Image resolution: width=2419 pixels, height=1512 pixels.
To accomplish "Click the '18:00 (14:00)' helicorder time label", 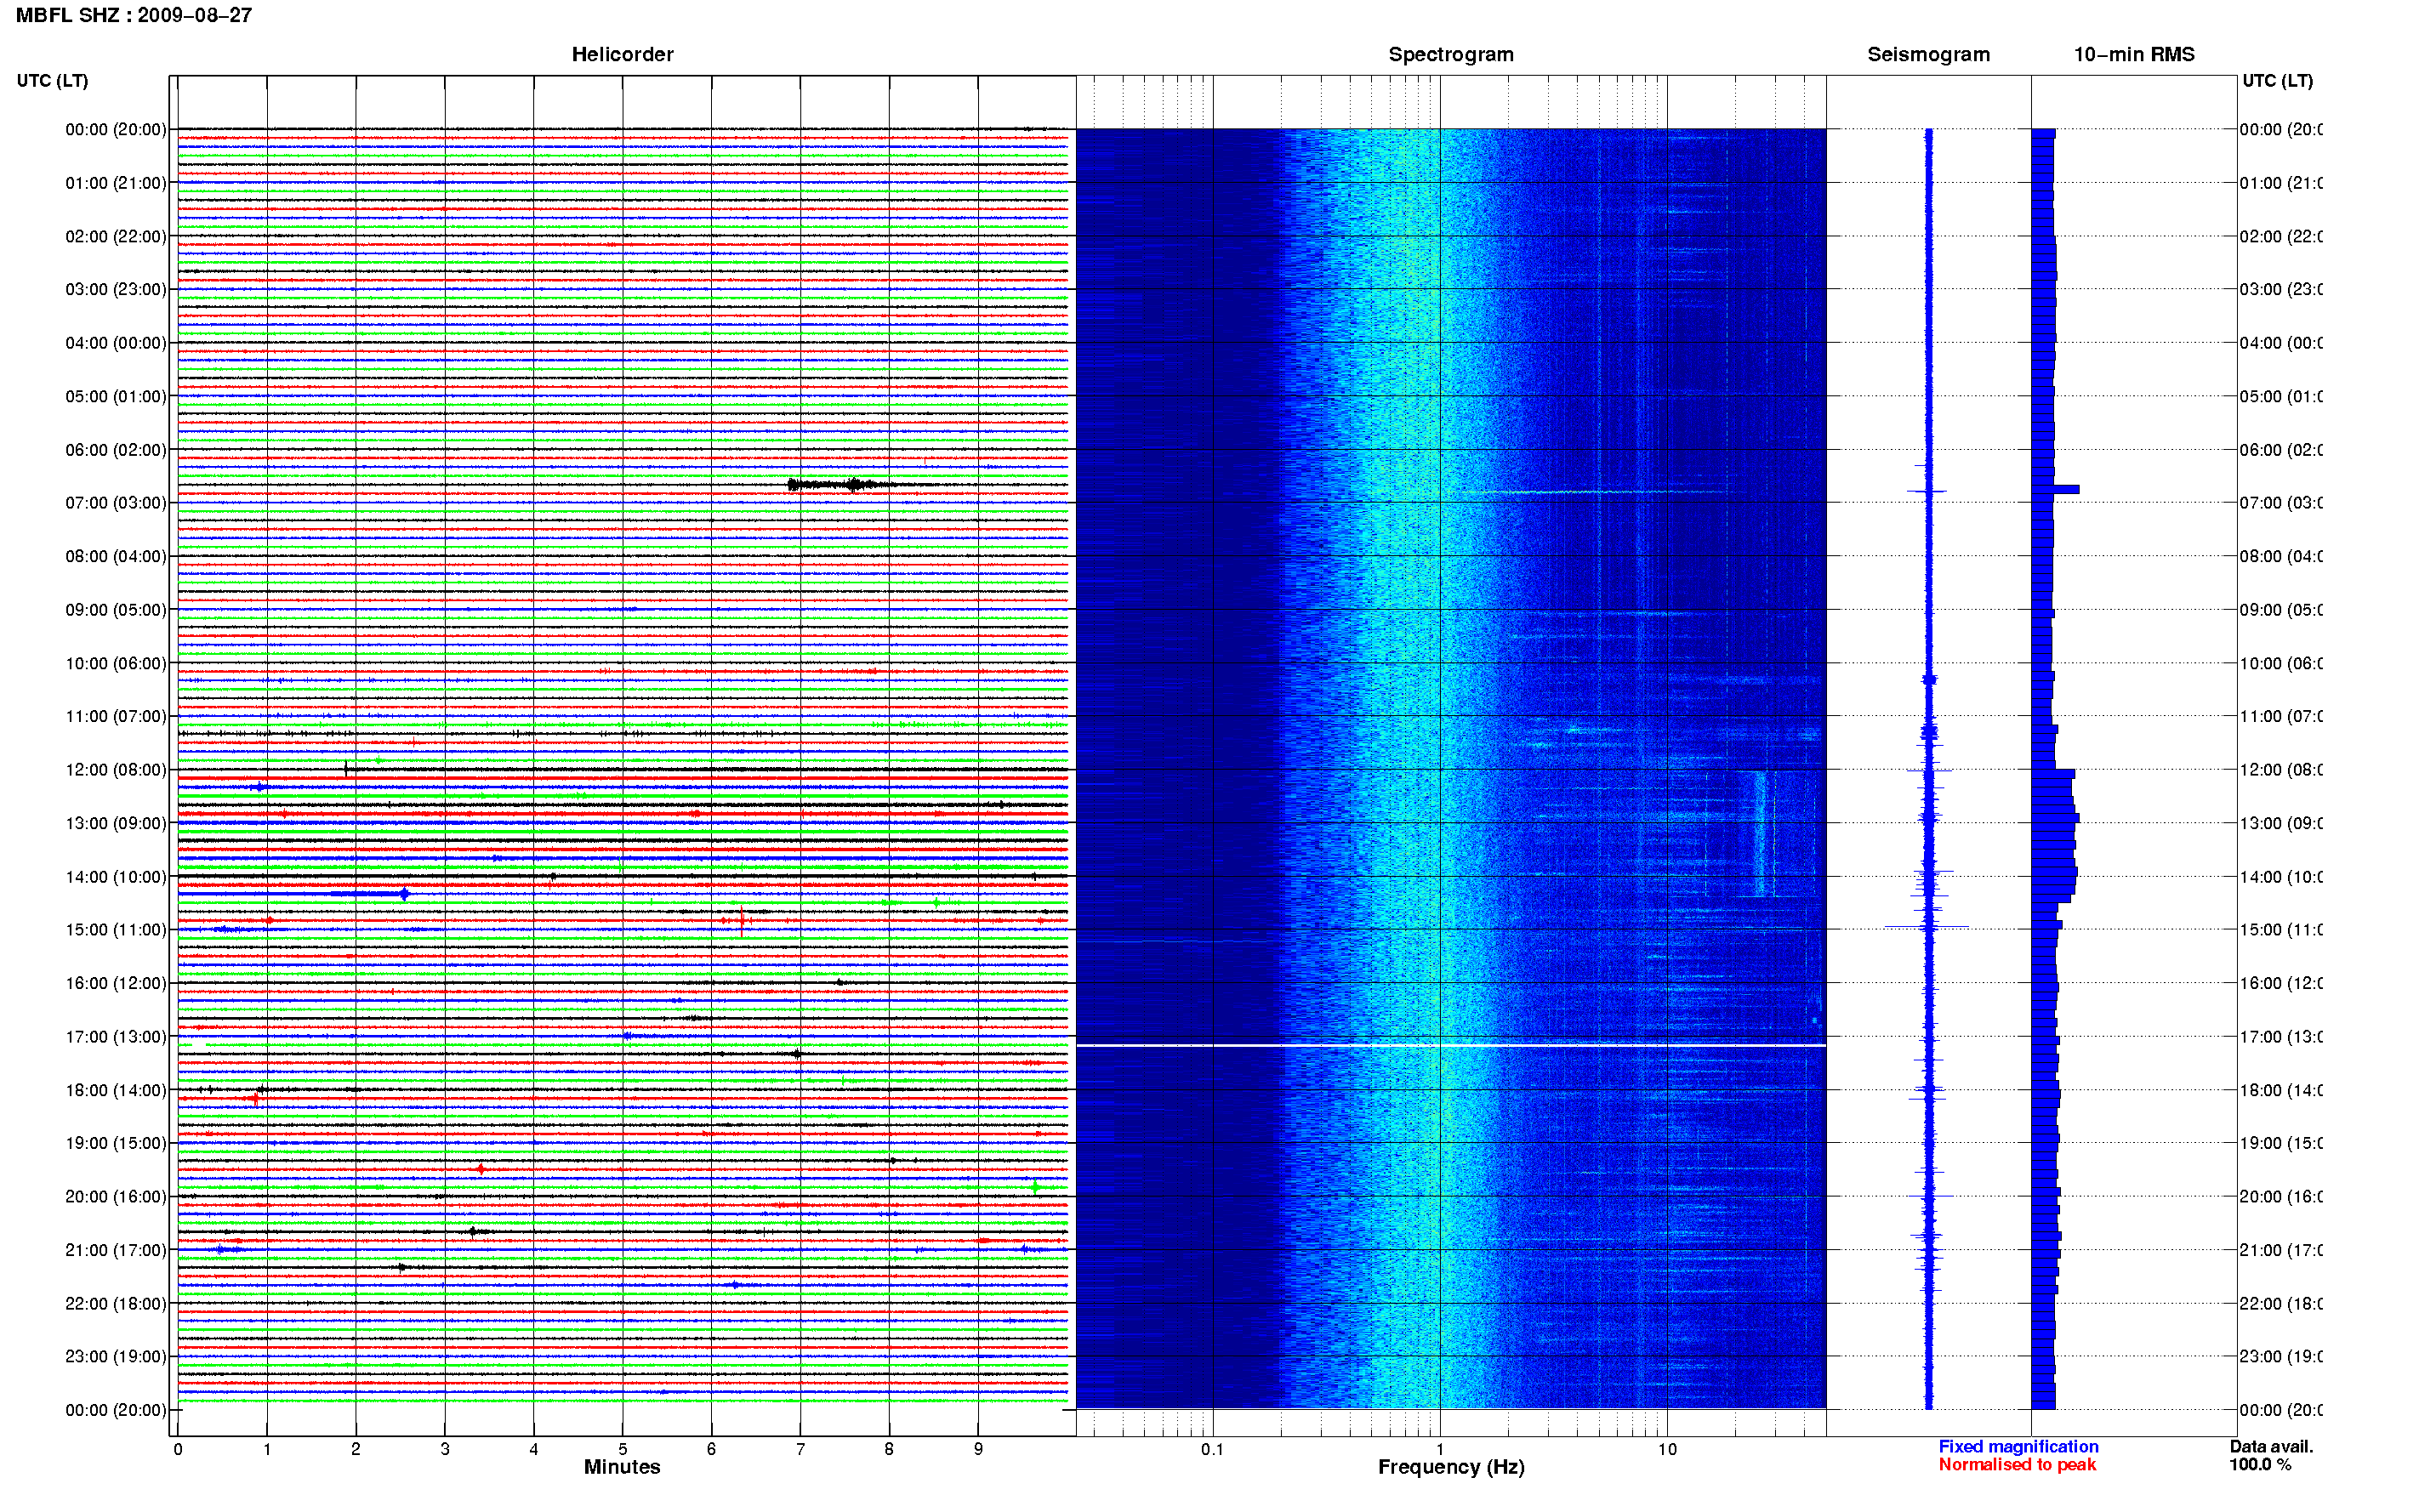I will [116, 1090].
